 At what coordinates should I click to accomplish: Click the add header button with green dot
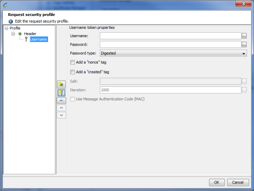(x=62, y=84)
